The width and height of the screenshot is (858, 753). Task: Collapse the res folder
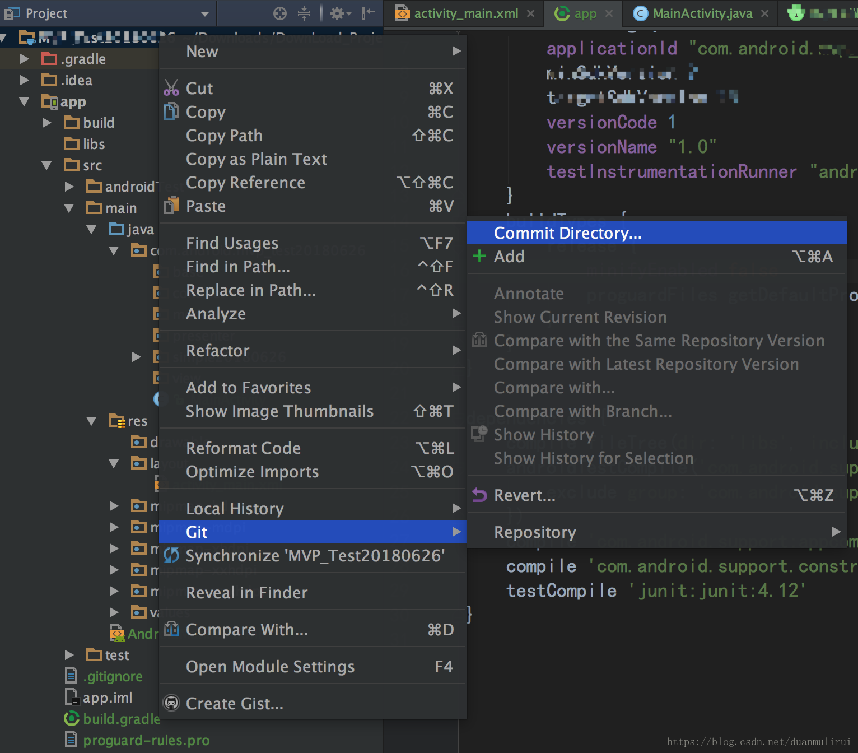click(91, 421)
